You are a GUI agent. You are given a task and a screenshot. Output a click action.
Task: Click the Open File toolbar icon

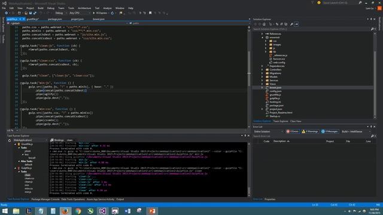coord(26,13)
